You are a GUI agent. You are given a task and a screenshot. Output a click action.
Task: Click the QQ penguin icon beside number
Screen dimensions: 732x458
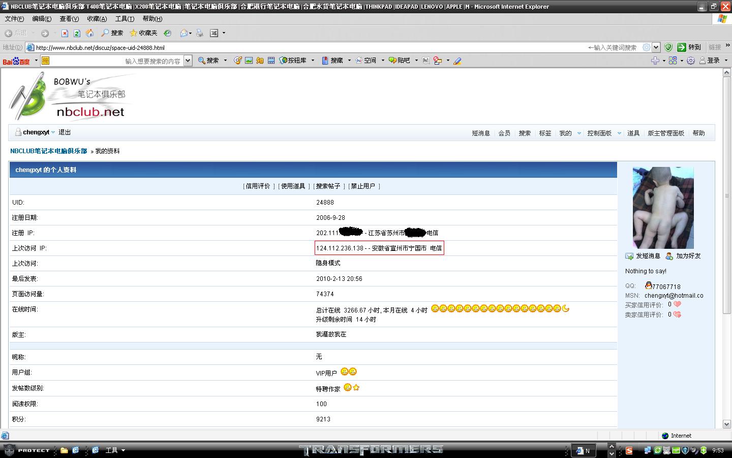click(648, 286)
